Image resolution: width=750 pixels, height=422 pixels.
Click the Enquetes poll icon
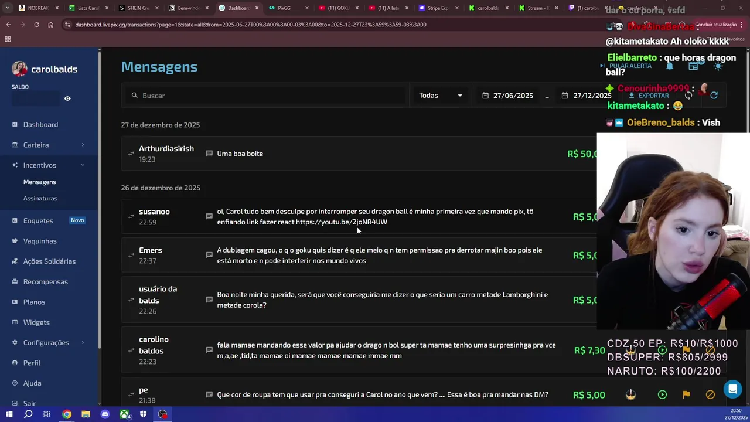pos(15,220)
